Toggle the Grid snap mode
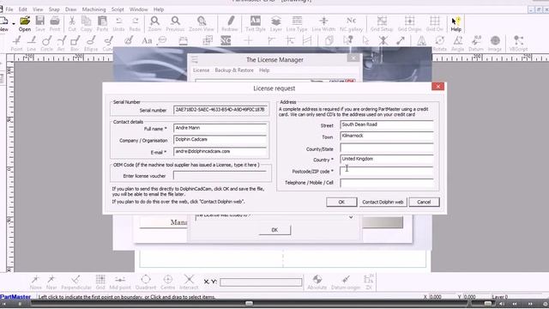This screenshot has width=549, height=309. pyautogui.click(x=100, y=282)
